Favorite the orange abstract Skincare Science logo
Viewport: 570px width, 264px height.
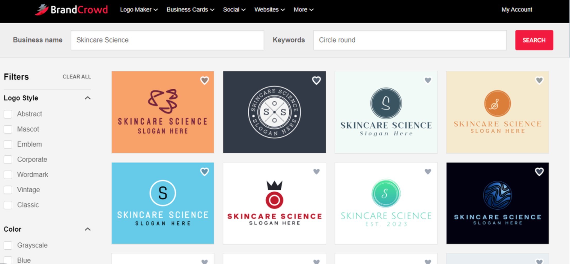(x=205, y=80)
